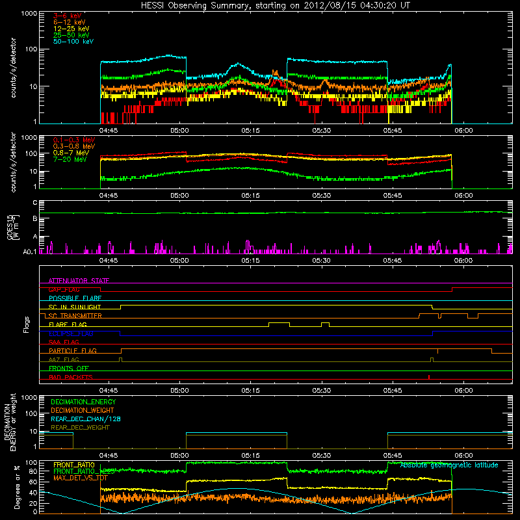Click the DECIMATION_ENERGY legend label
Viewport: 520px width, 520px height.
pos(83,402)
